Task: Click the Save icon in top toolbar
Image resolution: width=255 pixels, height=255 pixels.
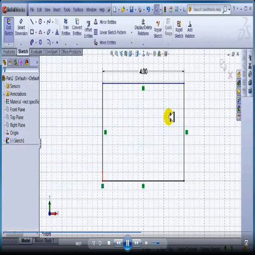Action: click(132, 9)
